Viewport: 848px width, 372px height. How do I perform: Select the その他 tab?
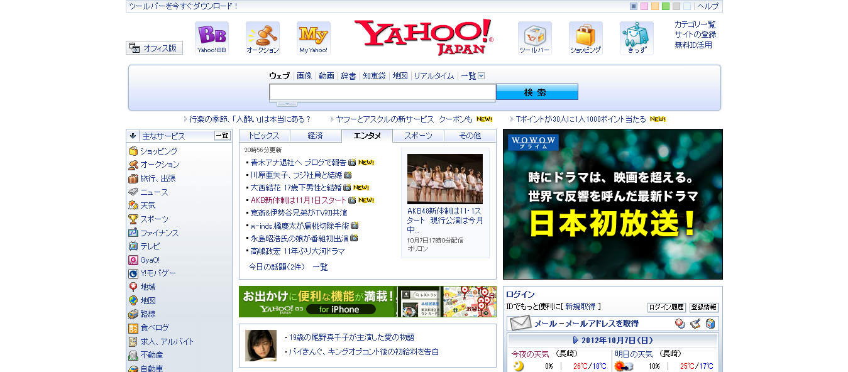coord(470,136)
